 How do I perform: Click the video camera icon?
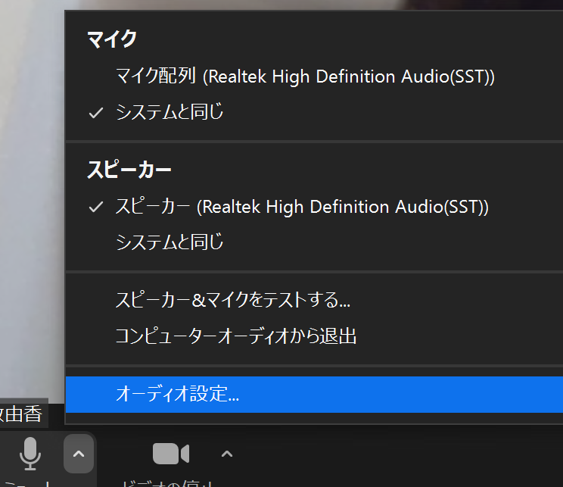(x=170, y=454)
